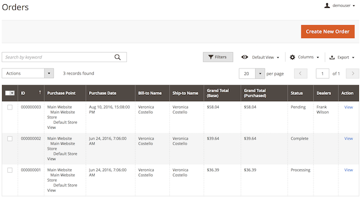The image size is (361, 198).
Task: Open the Filters button
Action: tap(218, 57)
